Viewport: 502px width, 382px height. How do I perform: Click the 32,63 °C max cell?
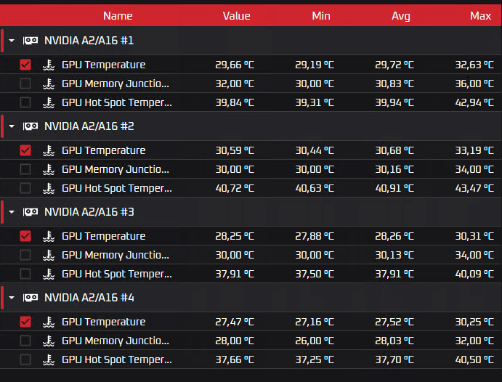coord(474,65)
